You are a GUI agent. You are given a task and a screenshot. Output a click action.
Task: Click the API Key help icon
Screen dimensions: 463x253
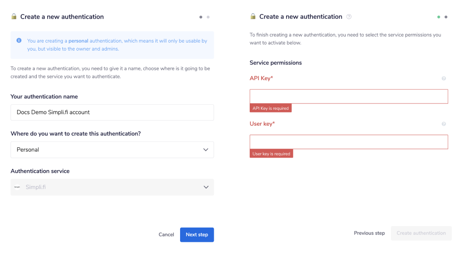pyautogui.click(x=444, y=78)
